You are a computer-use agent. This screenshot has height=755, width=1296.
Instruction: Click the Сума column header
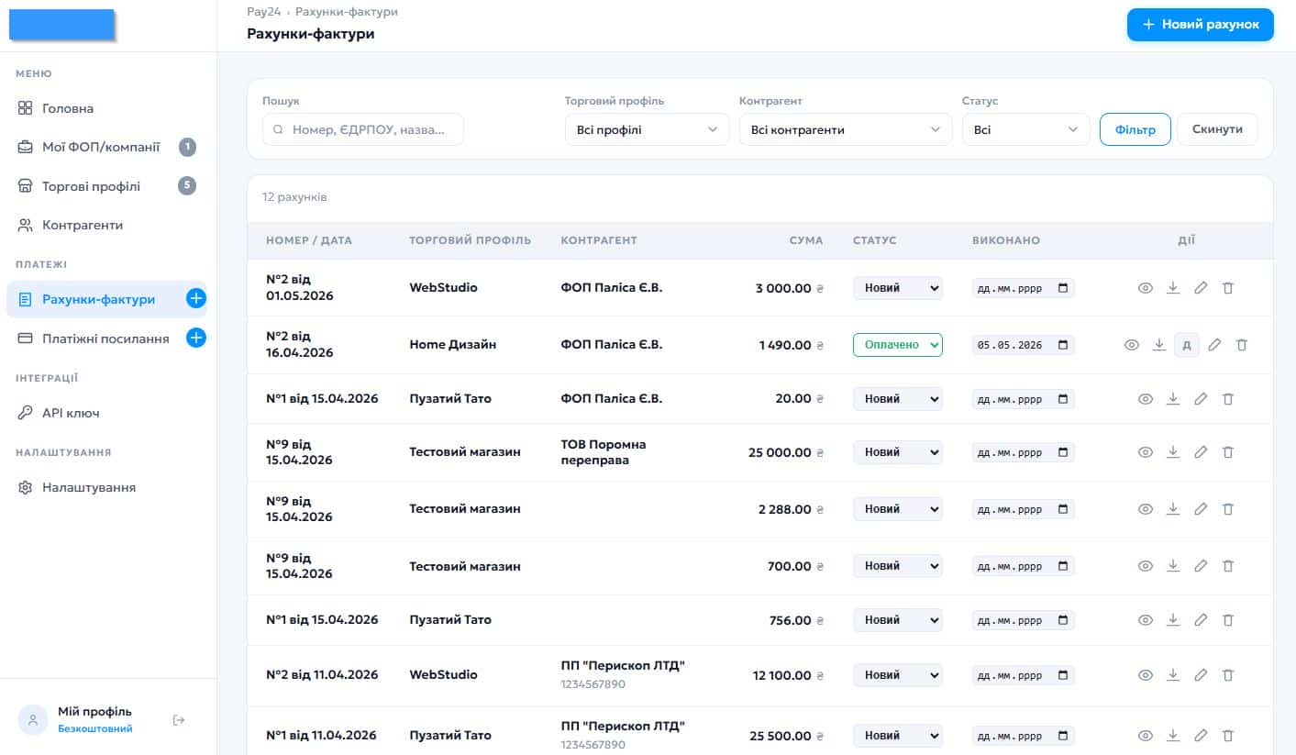pos(806,240)
